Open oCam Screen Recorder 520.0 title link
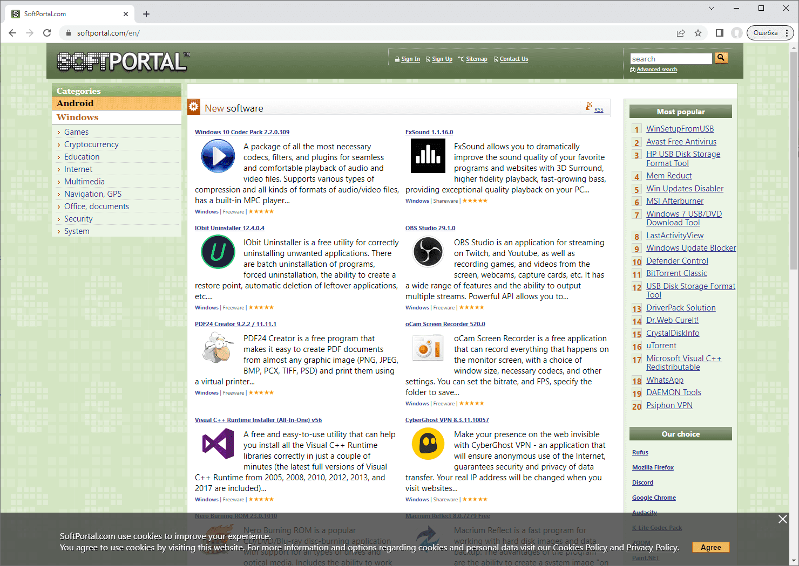The height and width of the screenshot is (566, 799). (445, 324)
